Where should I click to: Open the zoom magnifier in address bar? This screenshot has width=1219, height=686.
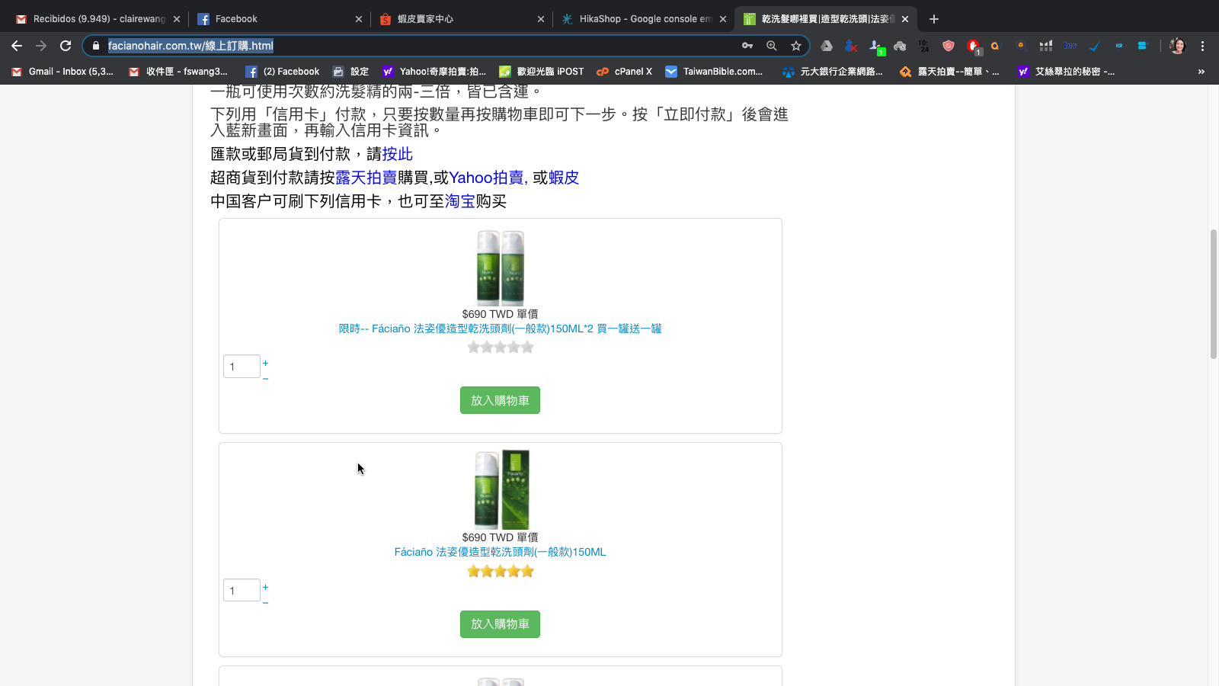point(772,46)
